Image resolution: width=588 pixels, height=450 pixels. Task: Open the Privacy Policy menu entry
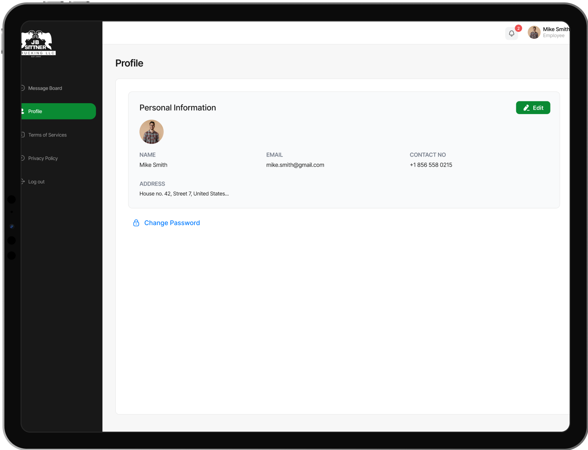43,159
